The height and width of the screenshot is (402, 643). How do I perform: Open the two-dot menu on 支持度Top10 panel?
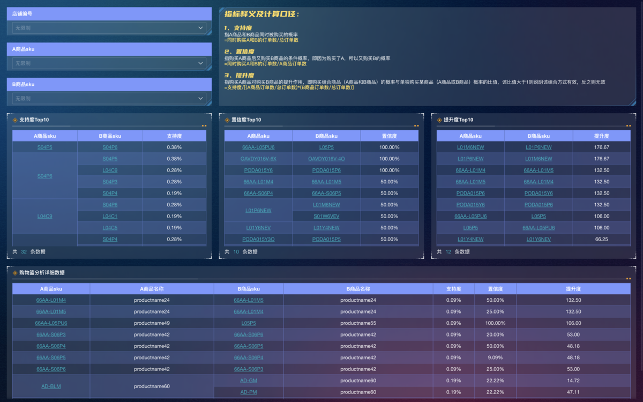pos(204,126)
